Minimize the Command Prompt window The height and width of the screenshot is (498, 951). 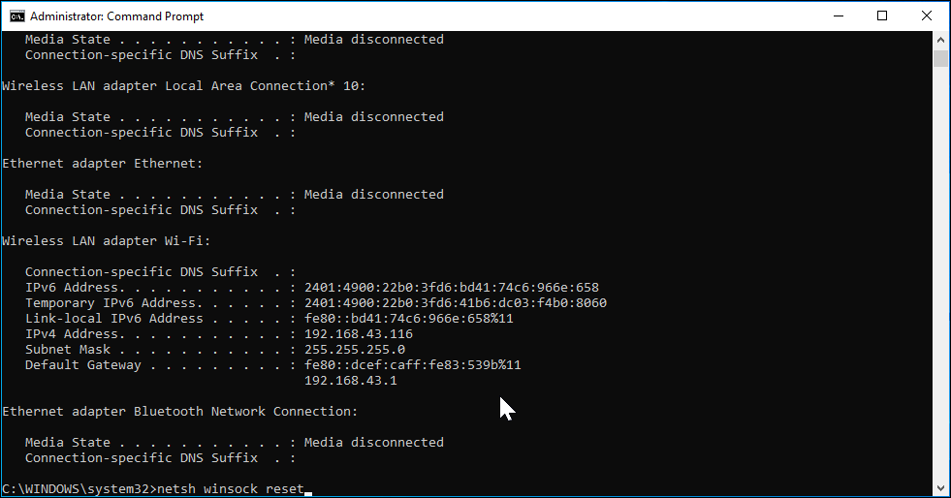tap(839, 16)
